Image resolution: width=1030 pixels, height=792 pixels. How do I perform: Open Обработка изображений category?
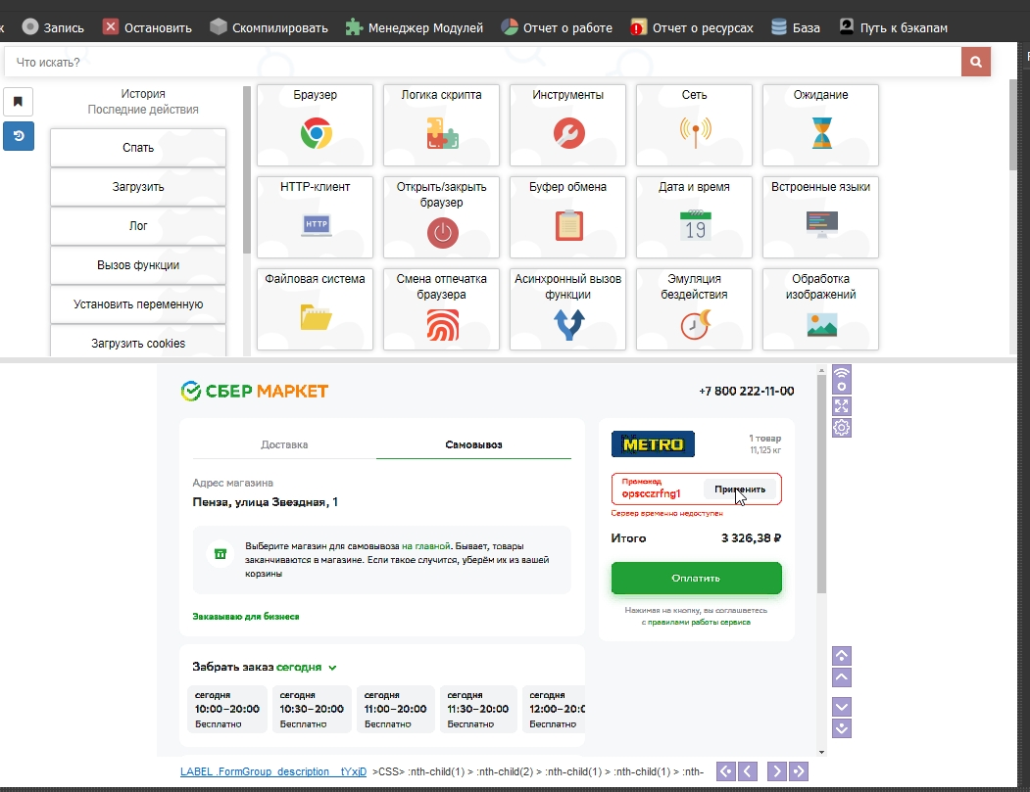pyautogui.click(x=820, y=308)
